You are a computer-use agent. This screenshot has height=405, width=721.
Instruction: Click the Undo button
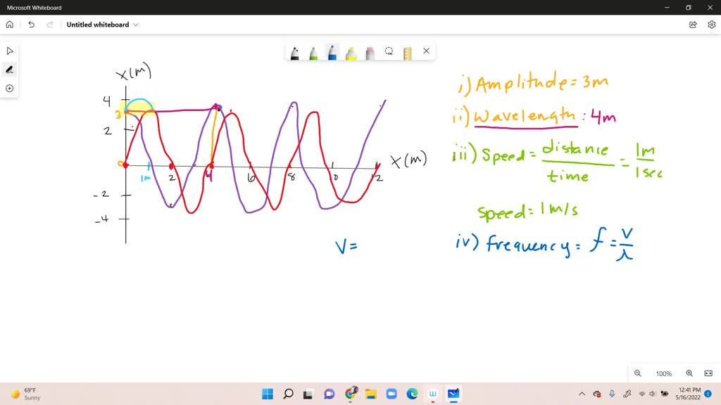coord(31,23)
